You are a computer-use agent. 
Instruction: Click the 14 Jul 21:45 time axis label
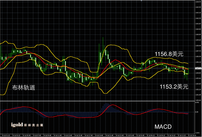click(109, 136)
